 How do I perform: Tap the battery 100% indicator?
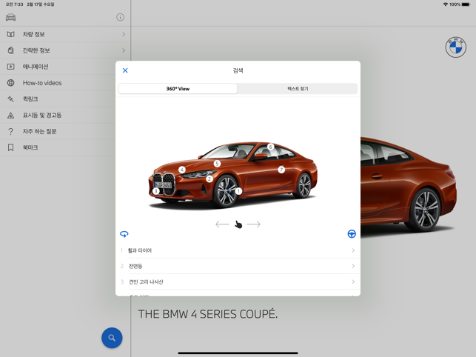[x=460, y=4]
